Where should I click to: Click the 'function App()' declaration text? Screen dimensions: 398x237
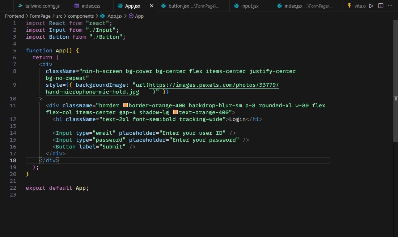tap(49, 51)
